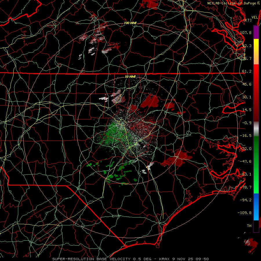Pick the blue segment of the color bar

click(x=256, y=207)
